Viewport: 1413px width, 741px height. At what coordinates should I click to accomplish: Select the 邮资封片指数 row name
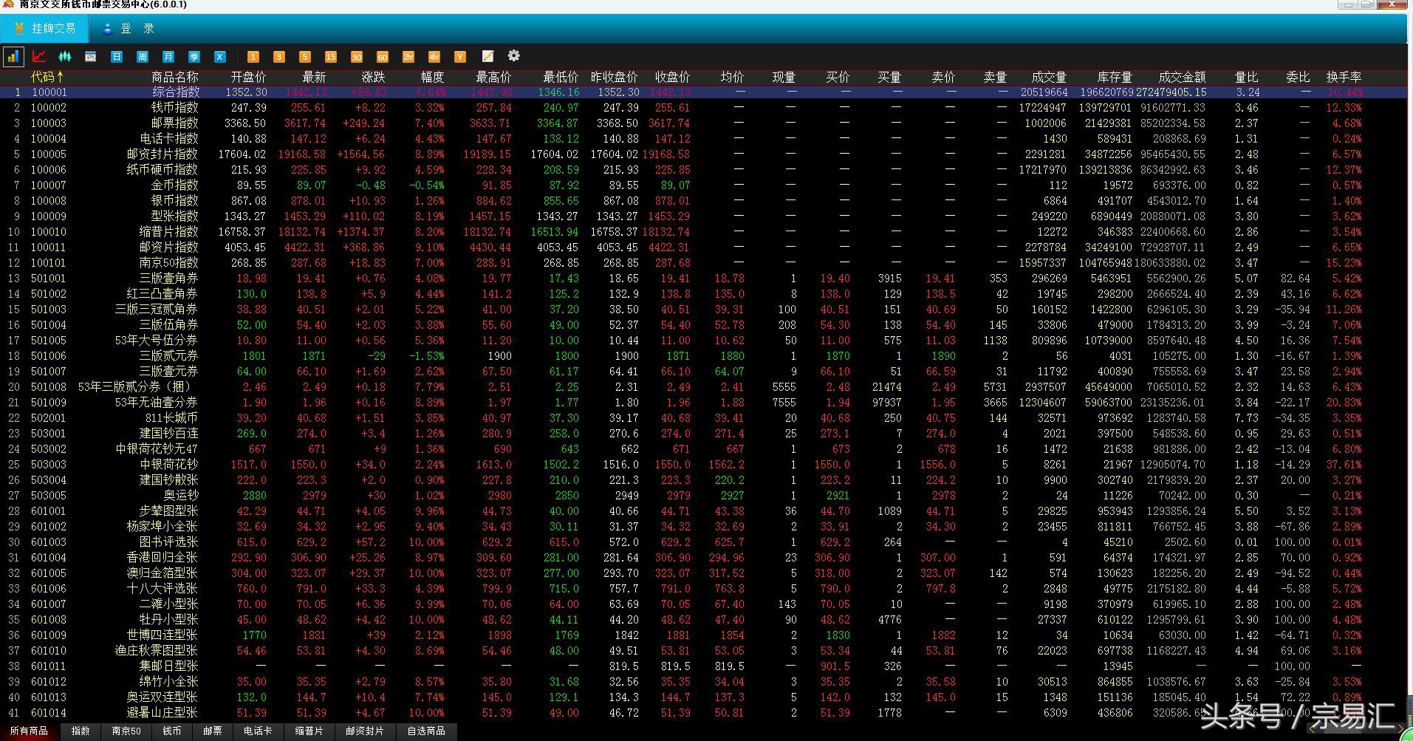[162, 154]
